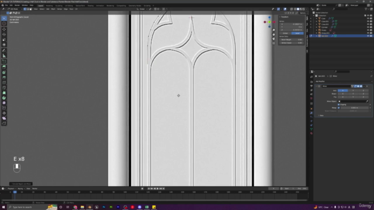
Task: Click the viewport pan hand icon
Action: (273, 34)
